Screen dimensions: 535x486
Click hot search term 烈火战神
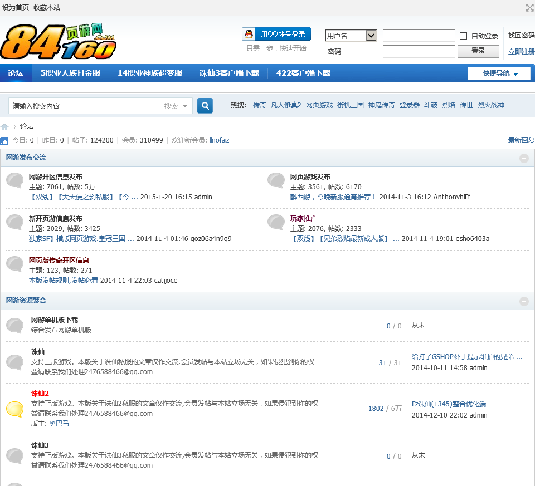click(490, 105)
